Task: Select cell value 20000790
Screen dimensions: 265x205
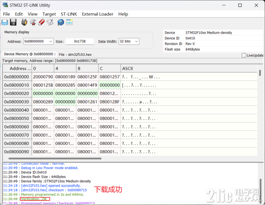Action: tap(43, 77)
